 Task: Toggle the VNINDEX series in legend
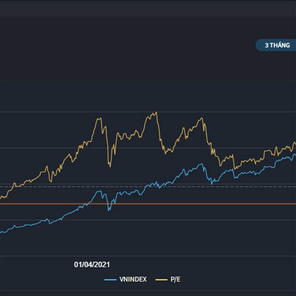(133, 279)
